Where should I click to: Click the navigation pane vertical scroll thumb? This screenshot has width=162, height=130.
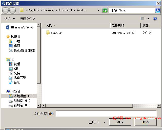[39, 55]
